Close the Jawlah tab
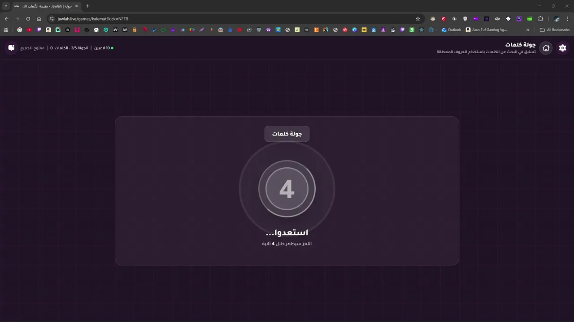The height and width of the screenshot is (322, 574). coord(76,6)
